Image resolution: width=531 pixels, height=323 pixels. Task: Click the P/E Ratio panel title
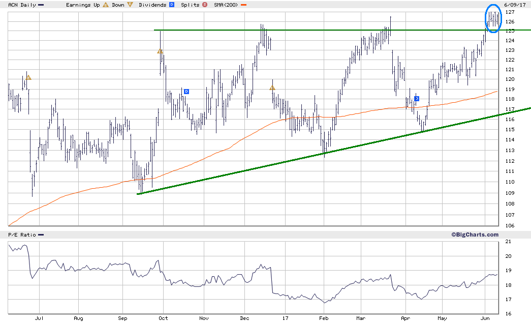point(22,234)
